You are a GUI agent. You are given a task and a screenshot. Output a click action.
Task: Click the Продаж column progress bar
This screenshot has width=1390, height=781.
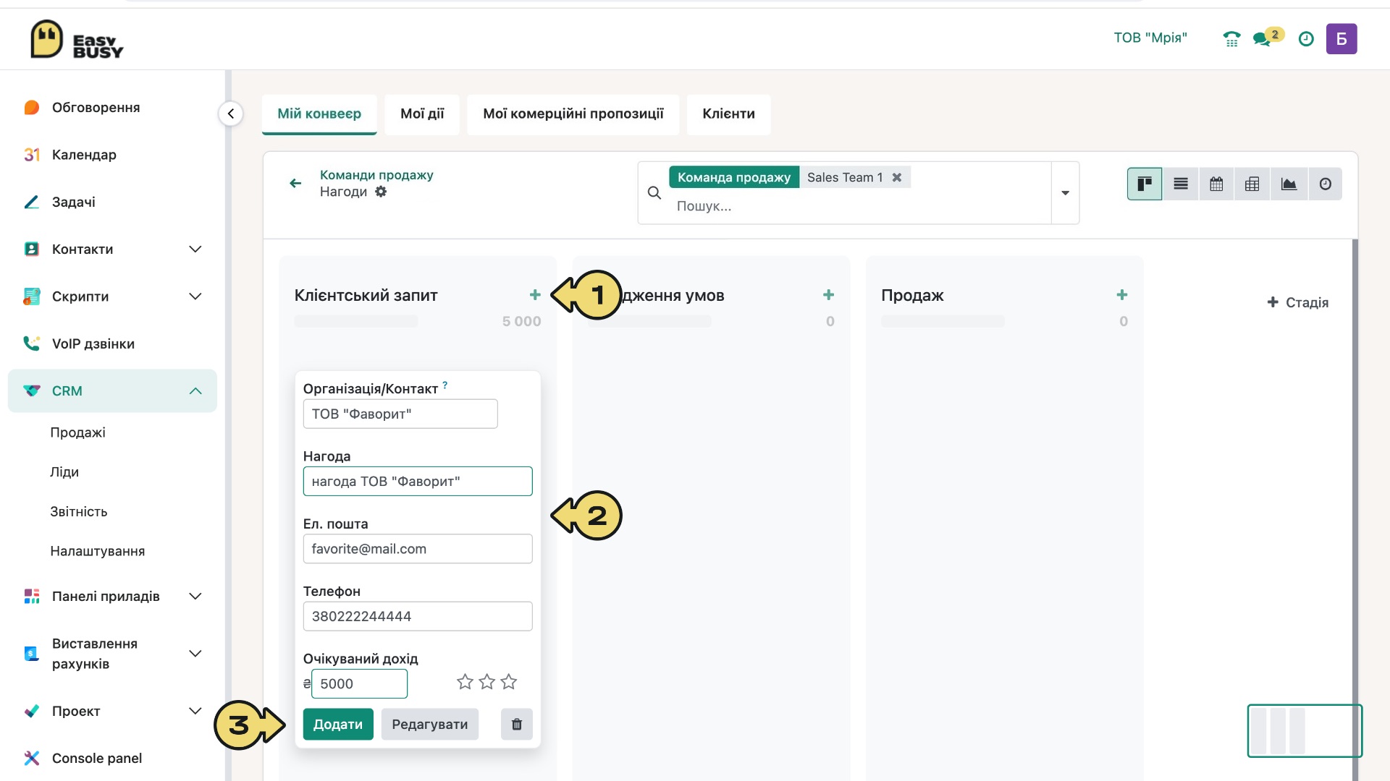(x=943, y=321)
